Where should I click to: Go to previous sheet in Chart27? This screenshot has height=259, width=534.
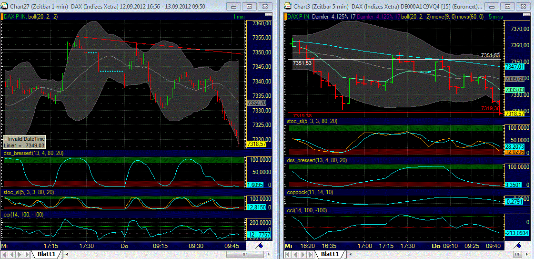[x=12, y=254]
